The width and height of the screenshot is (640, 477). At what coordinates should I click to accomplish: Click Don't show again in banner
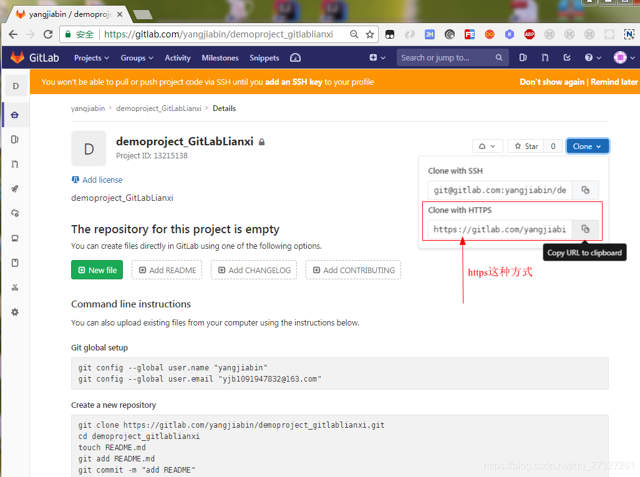(x=552, y=82)
